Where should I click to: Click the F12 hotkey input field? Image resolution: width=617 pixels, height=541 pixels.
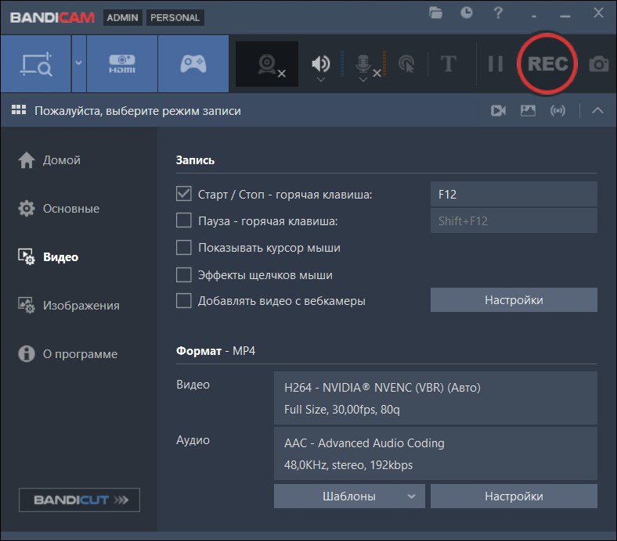514,194
